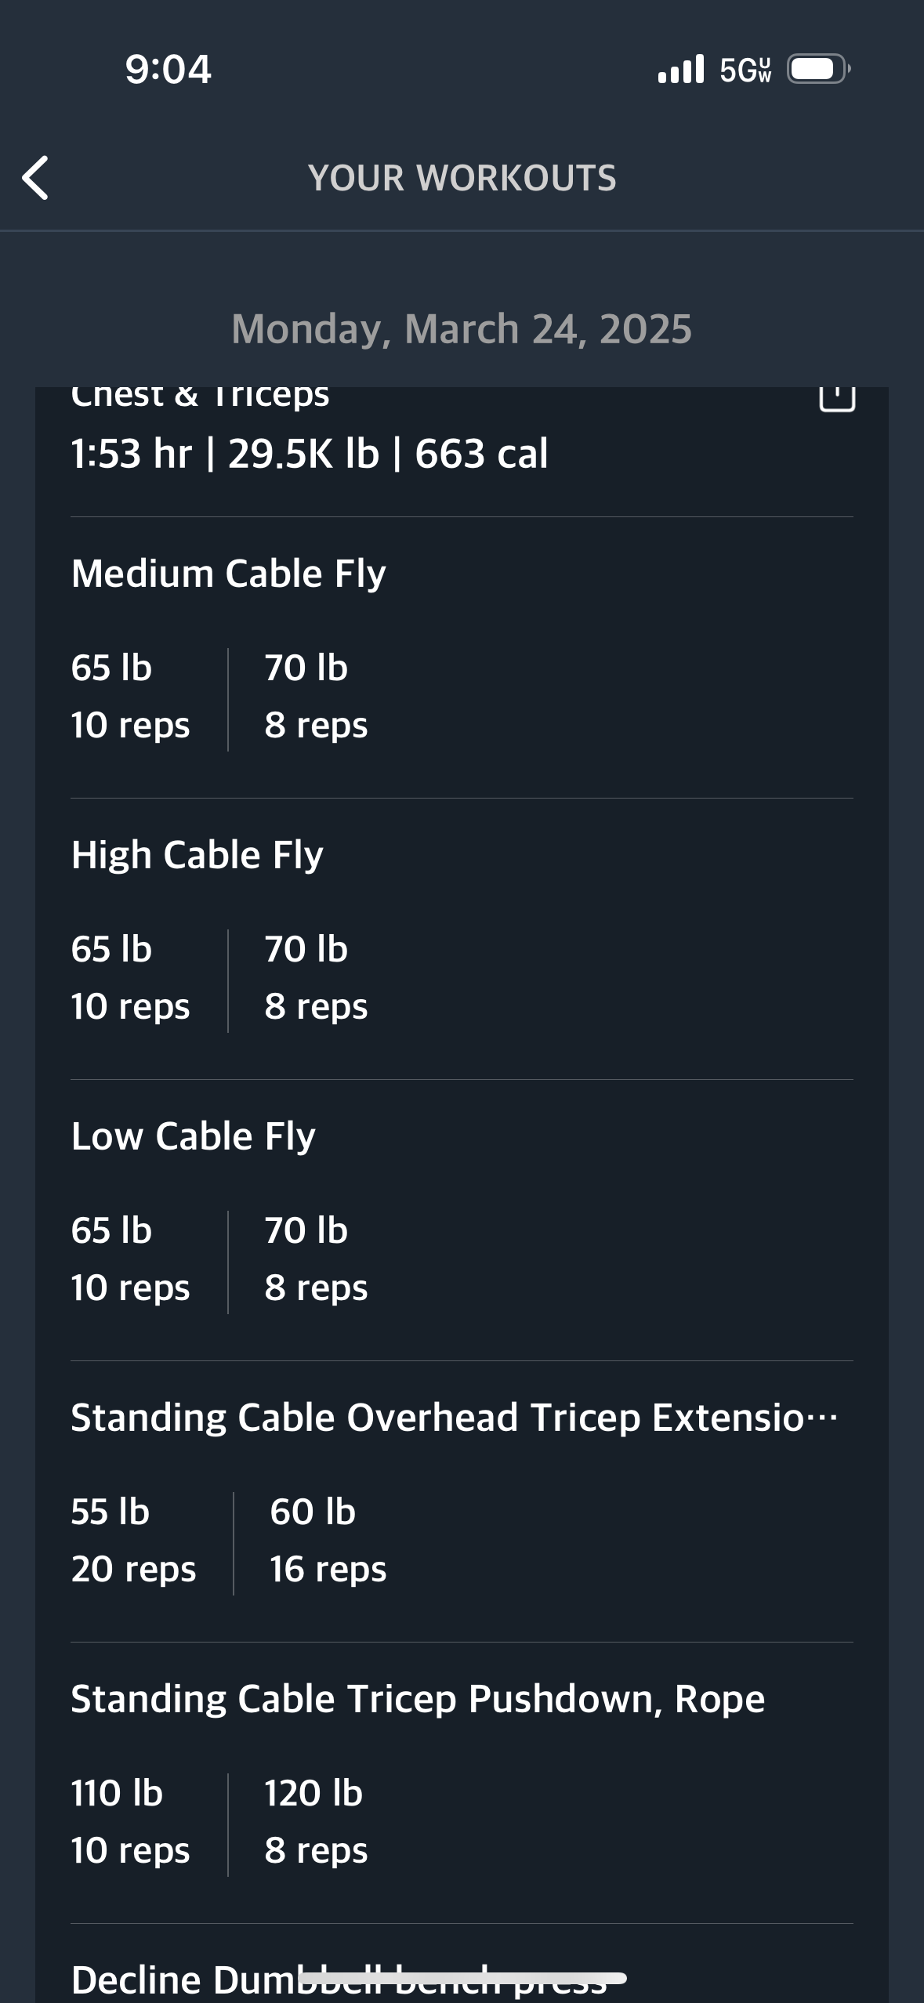Tap the share icon on workout card

[836, 398]
